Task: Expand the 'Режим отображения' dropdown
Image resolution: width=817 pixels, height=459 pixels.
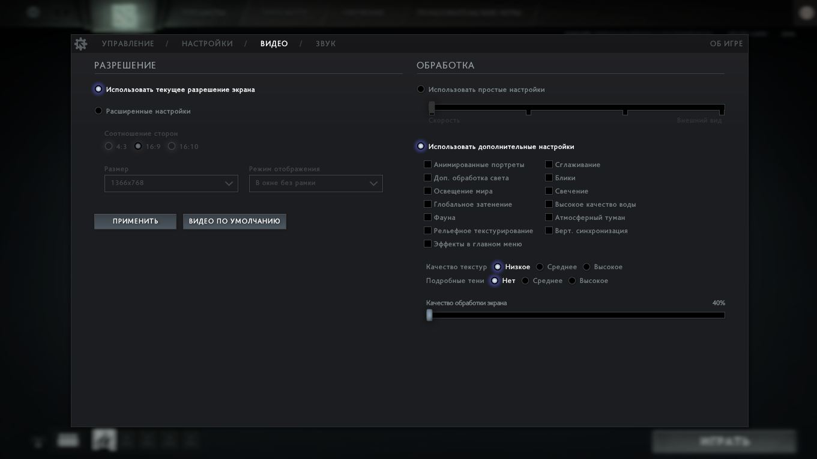Action: point(316,183)
